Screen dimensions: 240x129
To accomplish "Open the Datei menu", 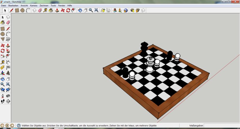I will coord(4,5).
